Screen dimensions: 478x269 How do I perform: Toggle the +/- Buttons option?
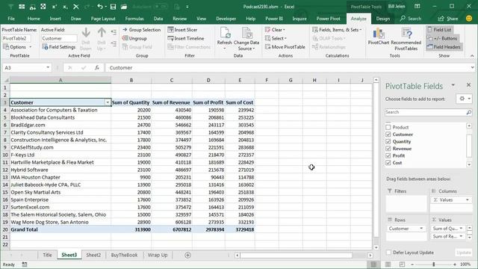tap(442, 38)
